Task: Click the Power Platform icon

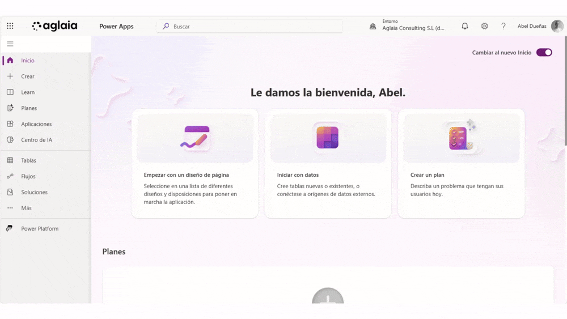Action: pos(10,228)
